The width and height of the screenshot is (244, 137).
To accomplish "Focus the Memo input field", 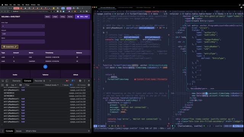I will 23,41.
